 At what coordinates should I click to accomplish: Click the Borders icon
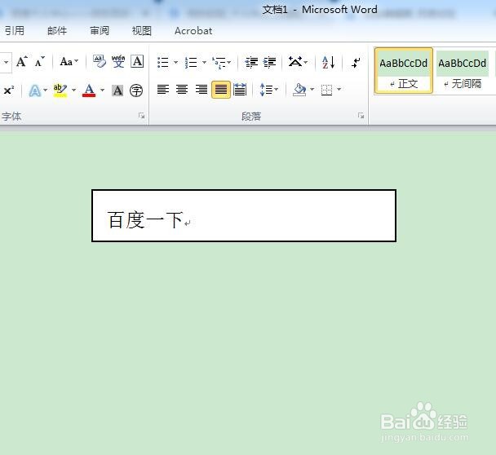326,90
